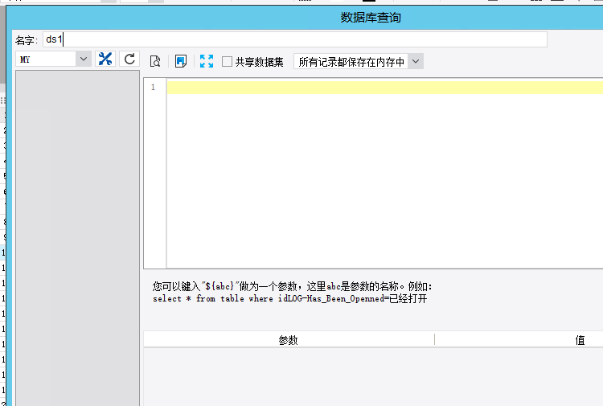
Task: Click the 参数 column header
Action: tap(289, 340)
